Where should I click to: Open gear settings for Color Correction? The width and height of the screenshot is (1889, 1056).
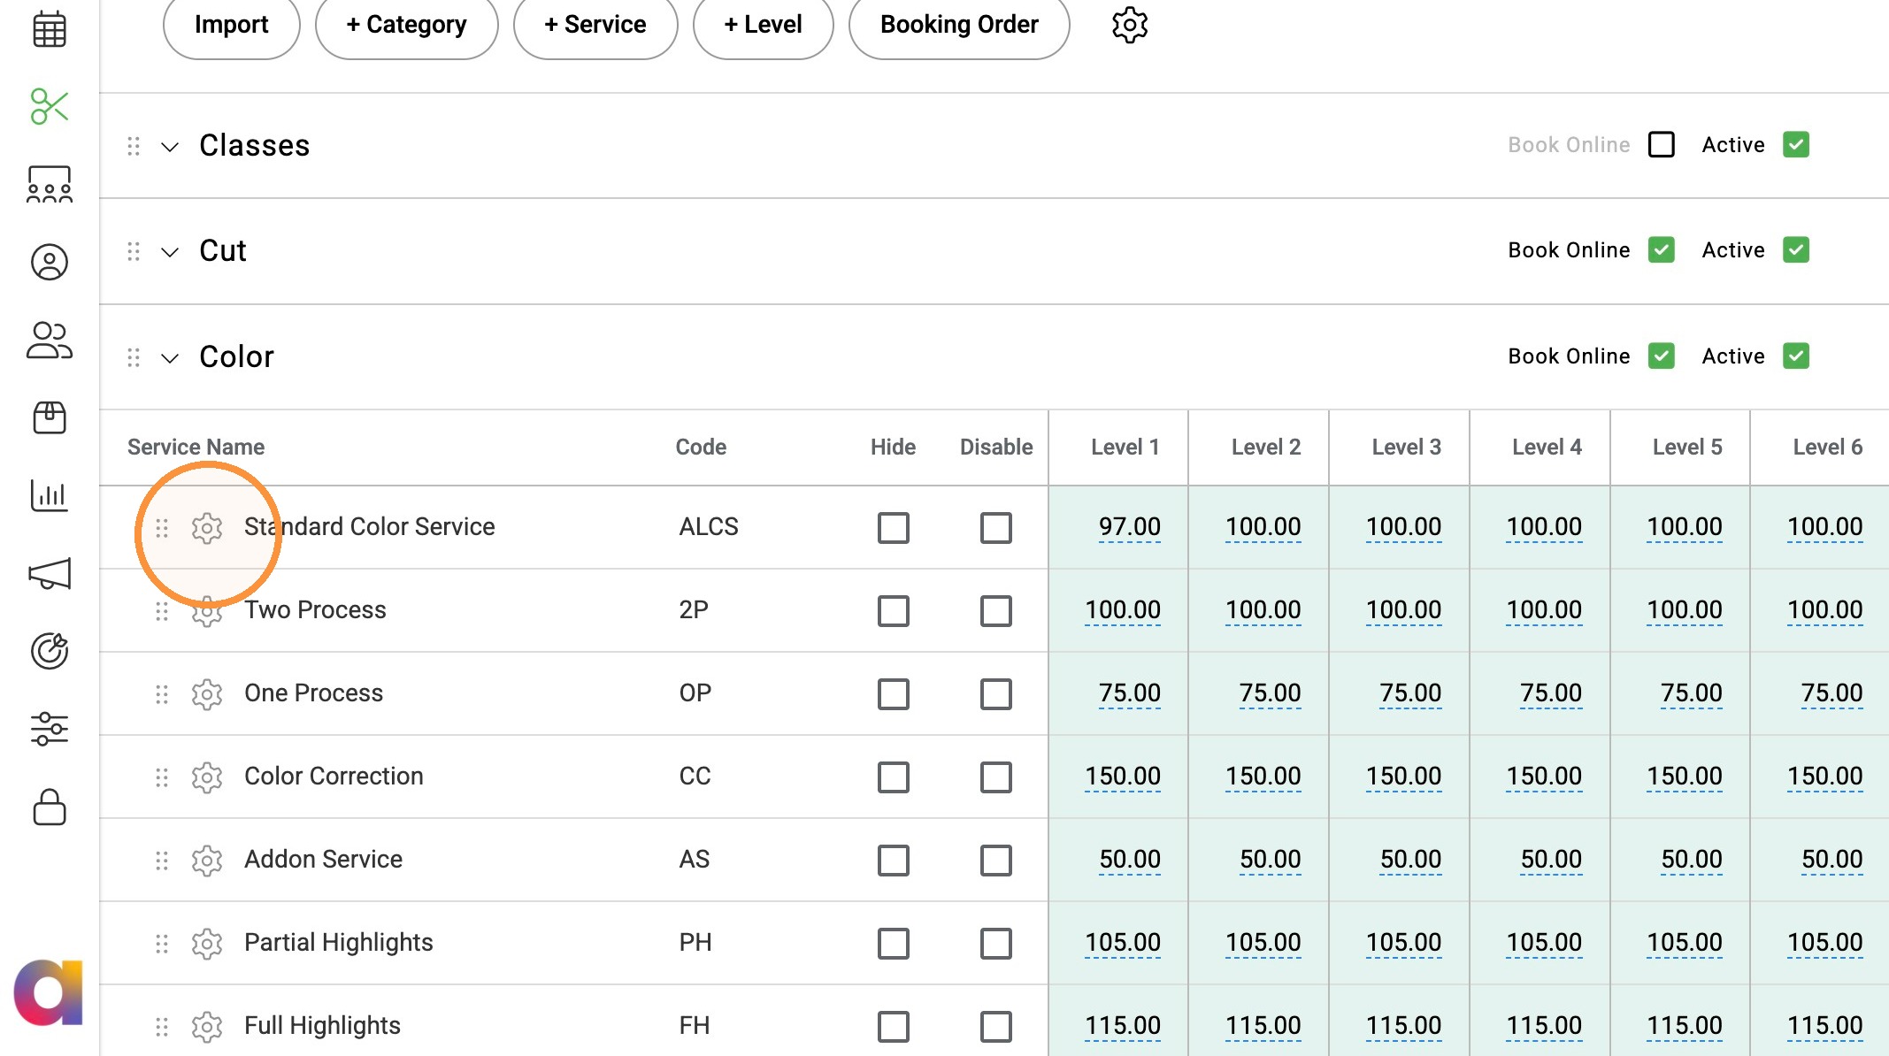tap(207, 777)
